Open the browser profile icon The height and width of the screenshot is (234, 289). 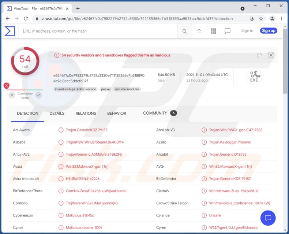(272, 18)
